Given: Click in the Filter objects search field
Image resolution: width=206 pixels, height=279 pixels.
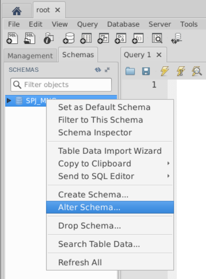Looking at the screenshot, I should coord(61,85).
